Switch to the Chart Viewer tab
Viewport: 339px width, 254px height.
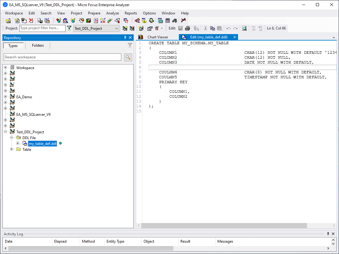click(x=158, y=37)
